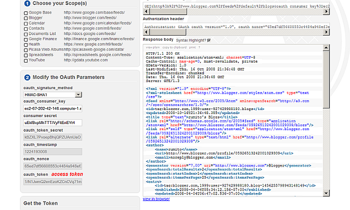Click the '?' help link in the response toolbar

(x=199, y=47)
